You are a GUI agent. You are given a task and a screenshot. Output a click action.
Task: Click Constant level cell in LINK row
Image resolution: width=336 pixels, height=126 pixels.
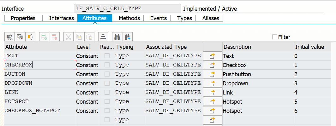pos(87,93)
